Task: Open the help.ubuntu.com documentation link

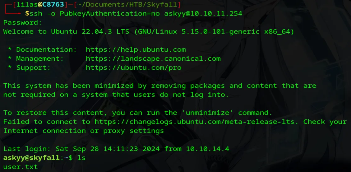Action: point(136,50)
